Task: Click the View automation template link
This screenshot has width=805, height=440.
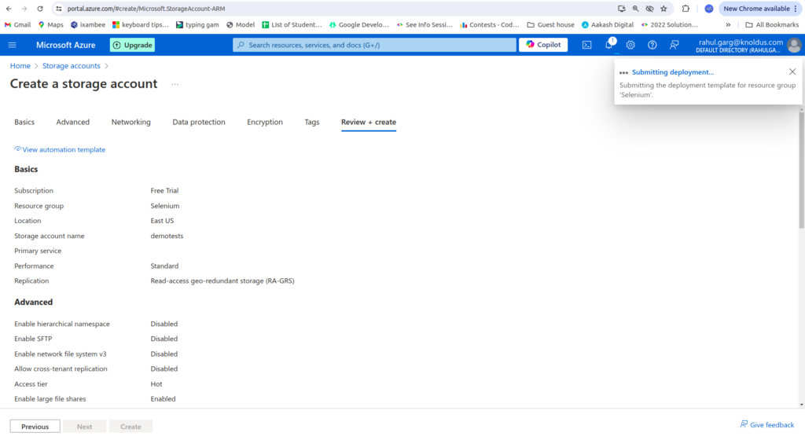Action: pos(63,149)
